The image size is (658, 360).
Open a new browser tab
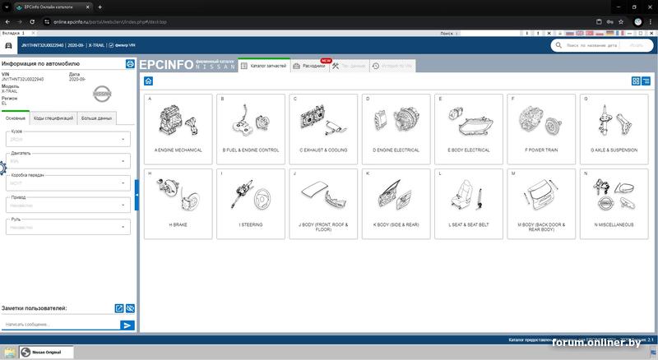[x=100, y=7]
